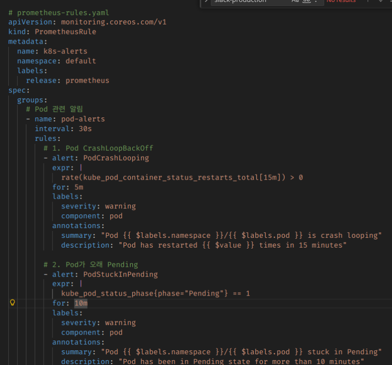This screenshot has width=392, height=365.
Task: Click the yellow lightbulb code action icon
Action: (13, 303)
